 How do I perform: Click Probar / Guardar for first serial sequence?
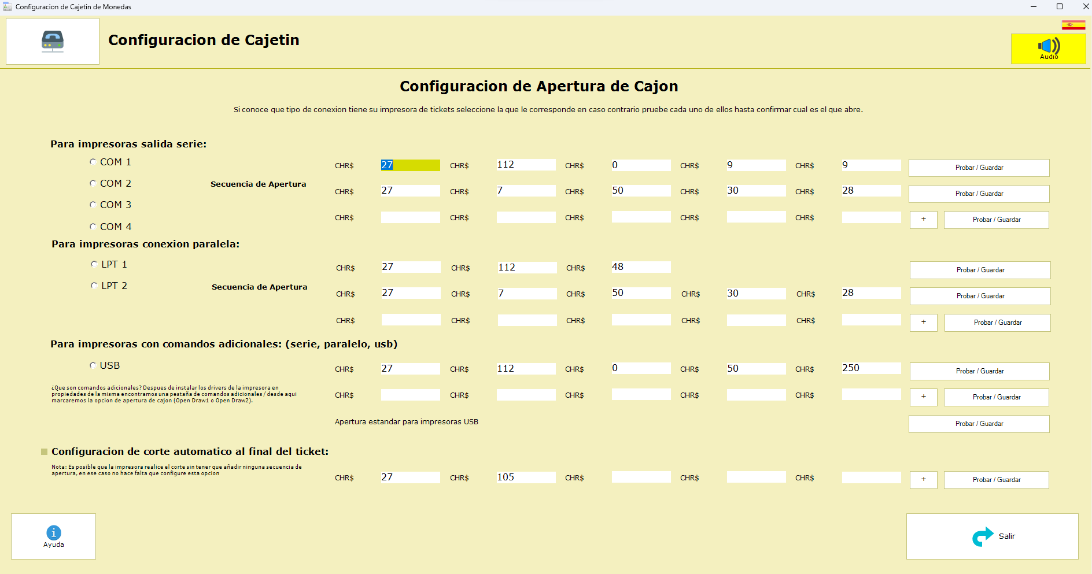(x=979, y=168)
